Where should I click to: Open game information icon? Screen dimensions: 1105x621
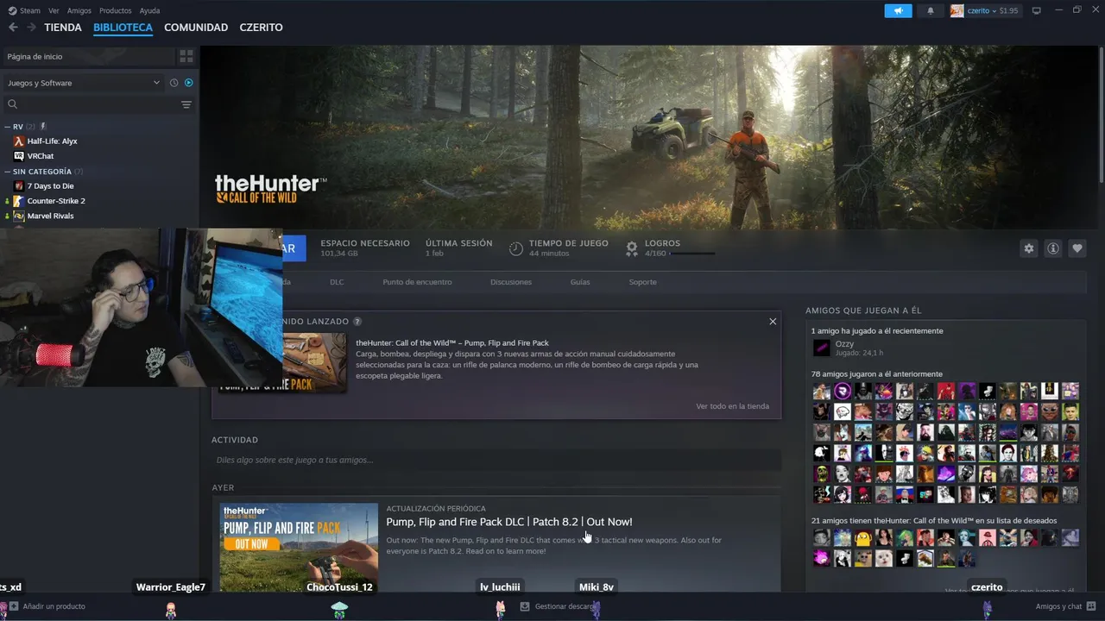(x=1053, y=248)
